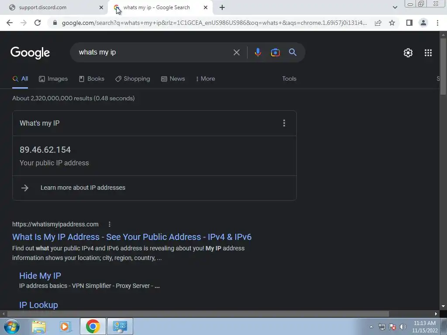Click the forward navigation arrow
This screenshot has width=447, height=335.
click(x=24, y=23)
